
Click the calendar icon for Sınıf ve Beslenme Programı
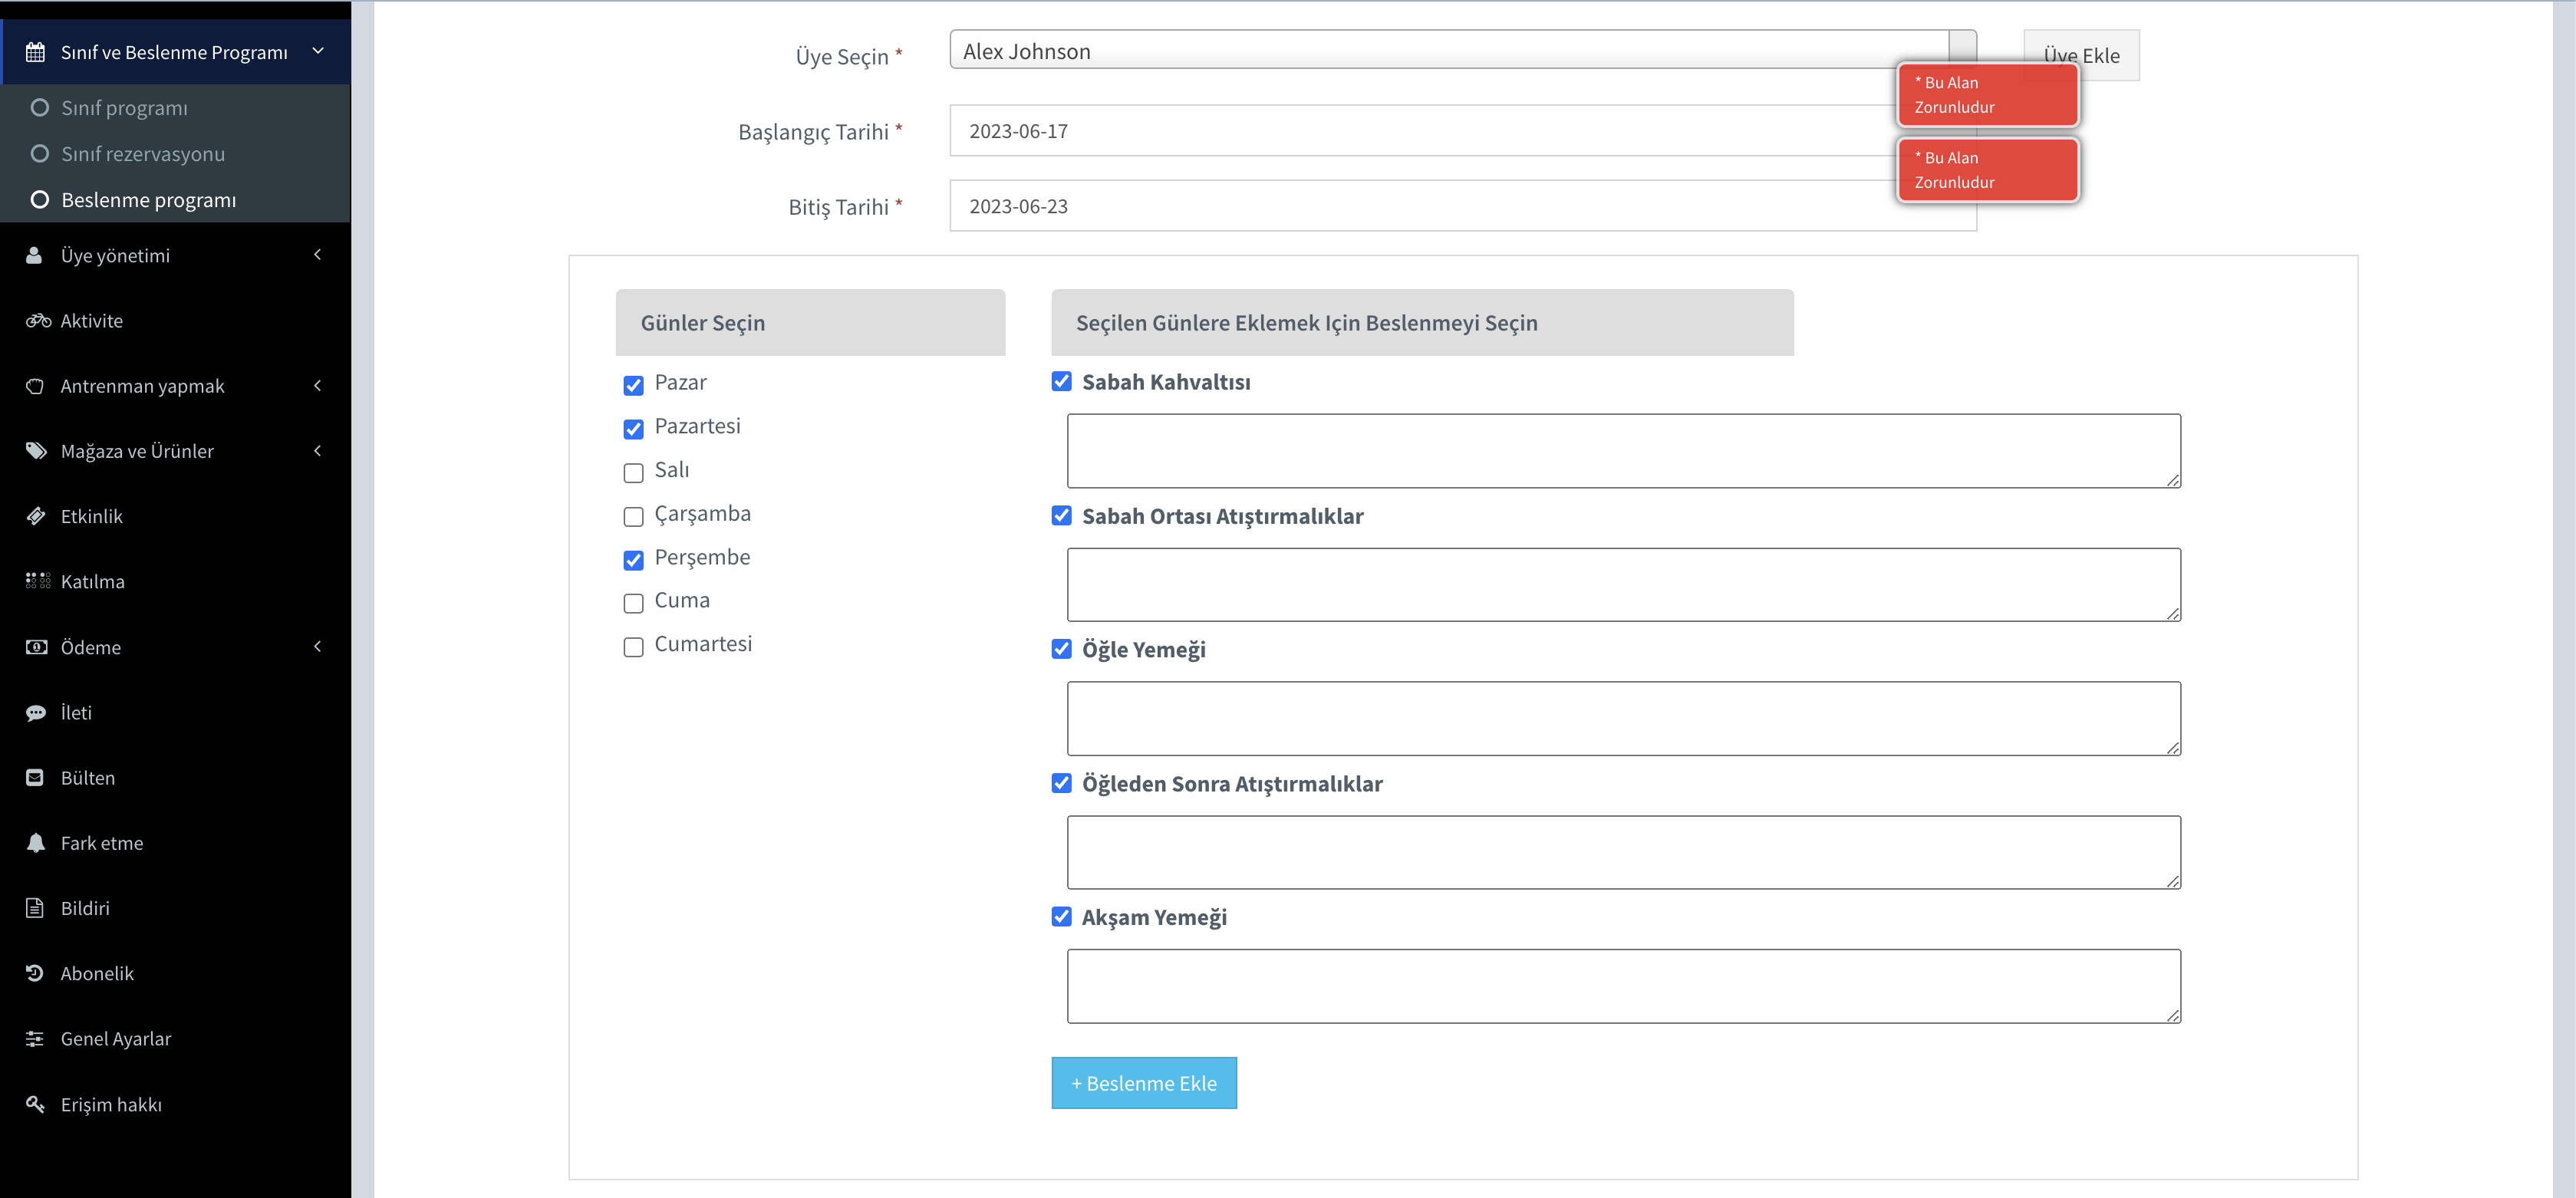35,52
